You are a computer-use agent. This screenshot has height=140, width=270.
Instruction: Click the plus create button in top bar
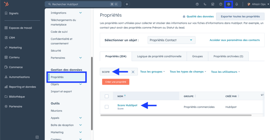pyautogui.click(x=127, y=4)
